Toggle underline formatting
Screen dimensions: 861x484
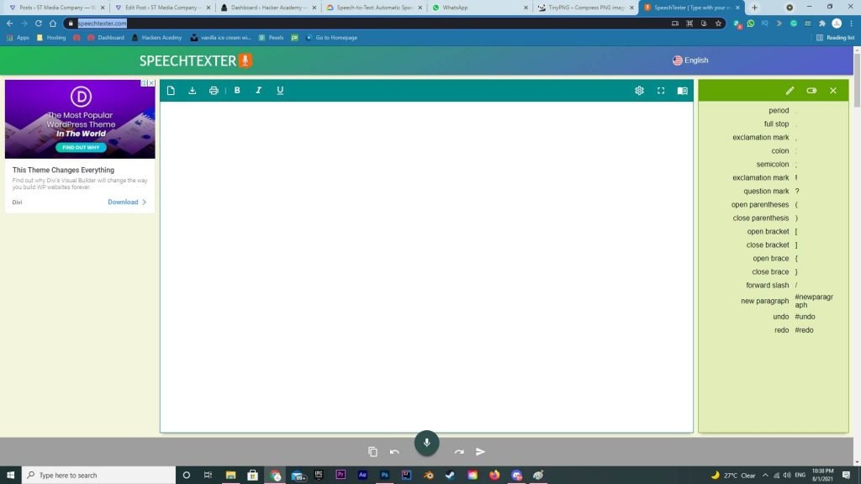(280, 91)
